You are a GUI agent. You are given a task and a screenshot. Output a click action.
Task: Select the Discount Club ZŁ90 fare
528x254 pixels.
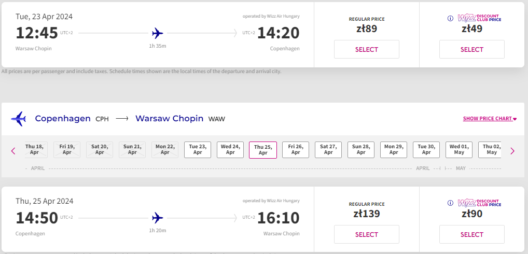(472, 234)
